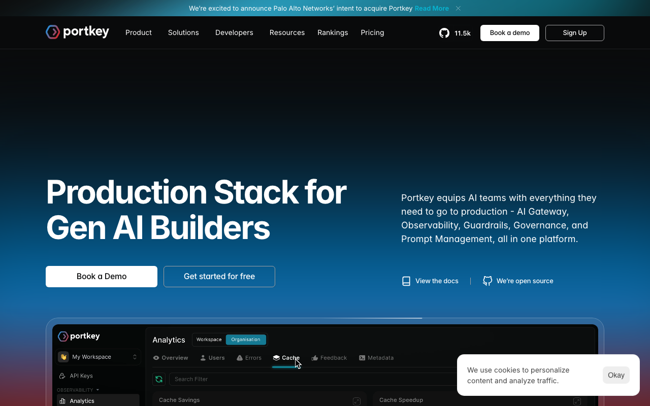Click the warning icon on the Errors tab

pyautogui.click(x=240, y=358)
